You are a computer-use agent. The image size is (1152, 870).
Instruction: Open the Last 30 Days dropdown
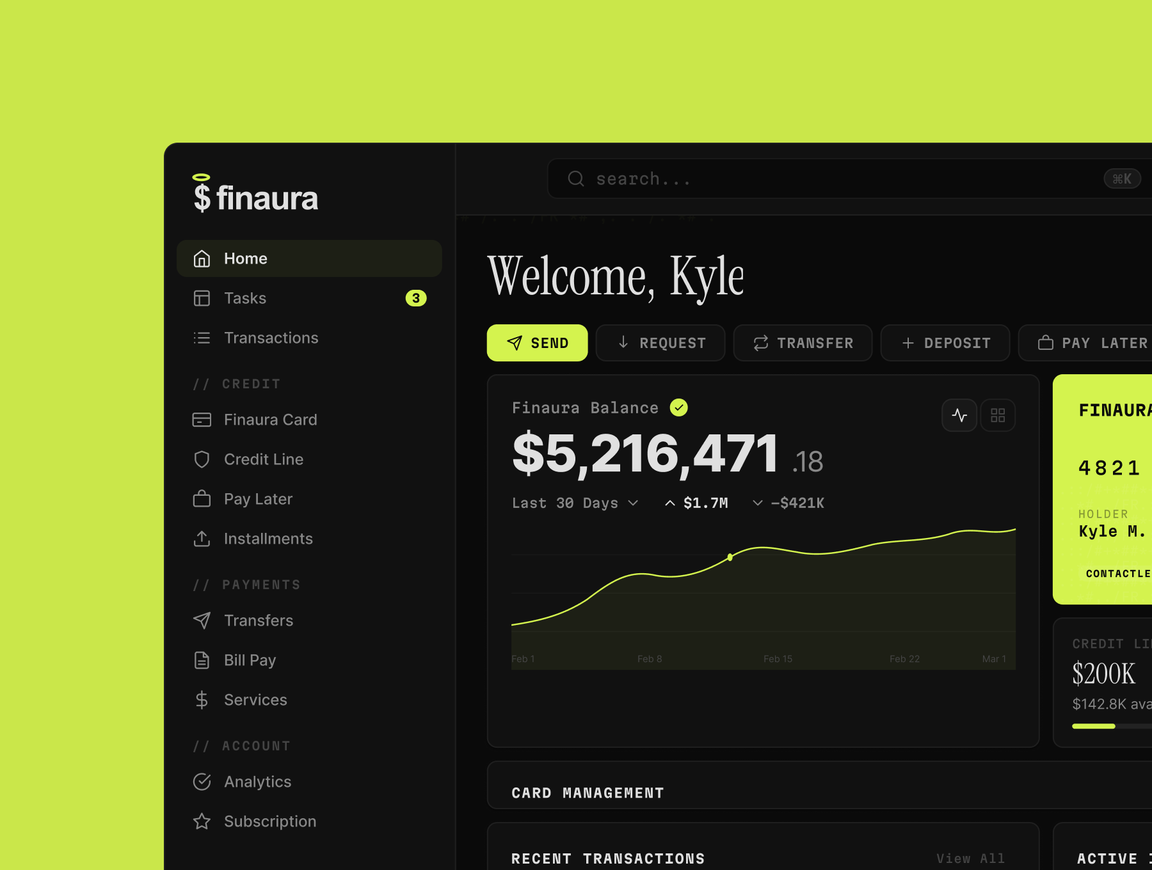pos(574,503)
